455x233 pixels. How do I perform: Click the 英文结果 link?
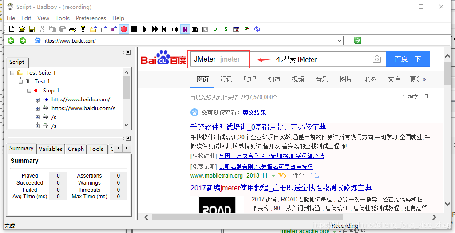pyautogui.click(x=254, y=113)
